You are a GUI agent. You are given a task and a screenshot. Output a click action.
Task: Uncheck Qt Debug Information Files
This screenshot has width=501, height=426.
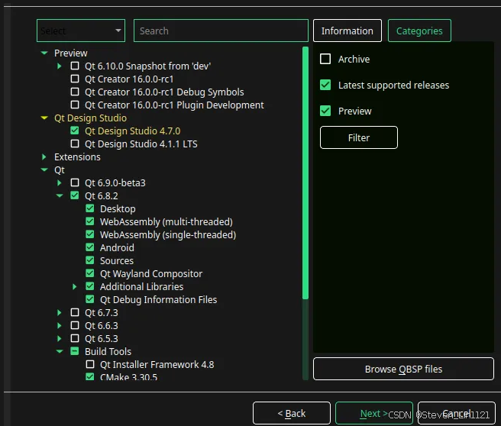pyautogui.click(x=90, y=299)
